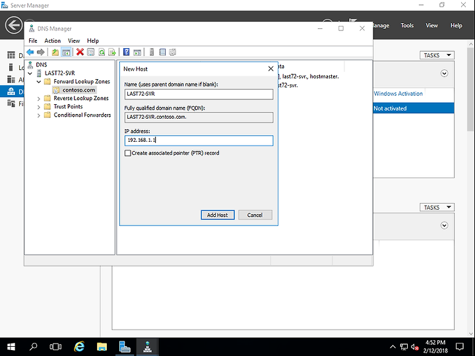Expand the Trust Points node

(39, 107)
